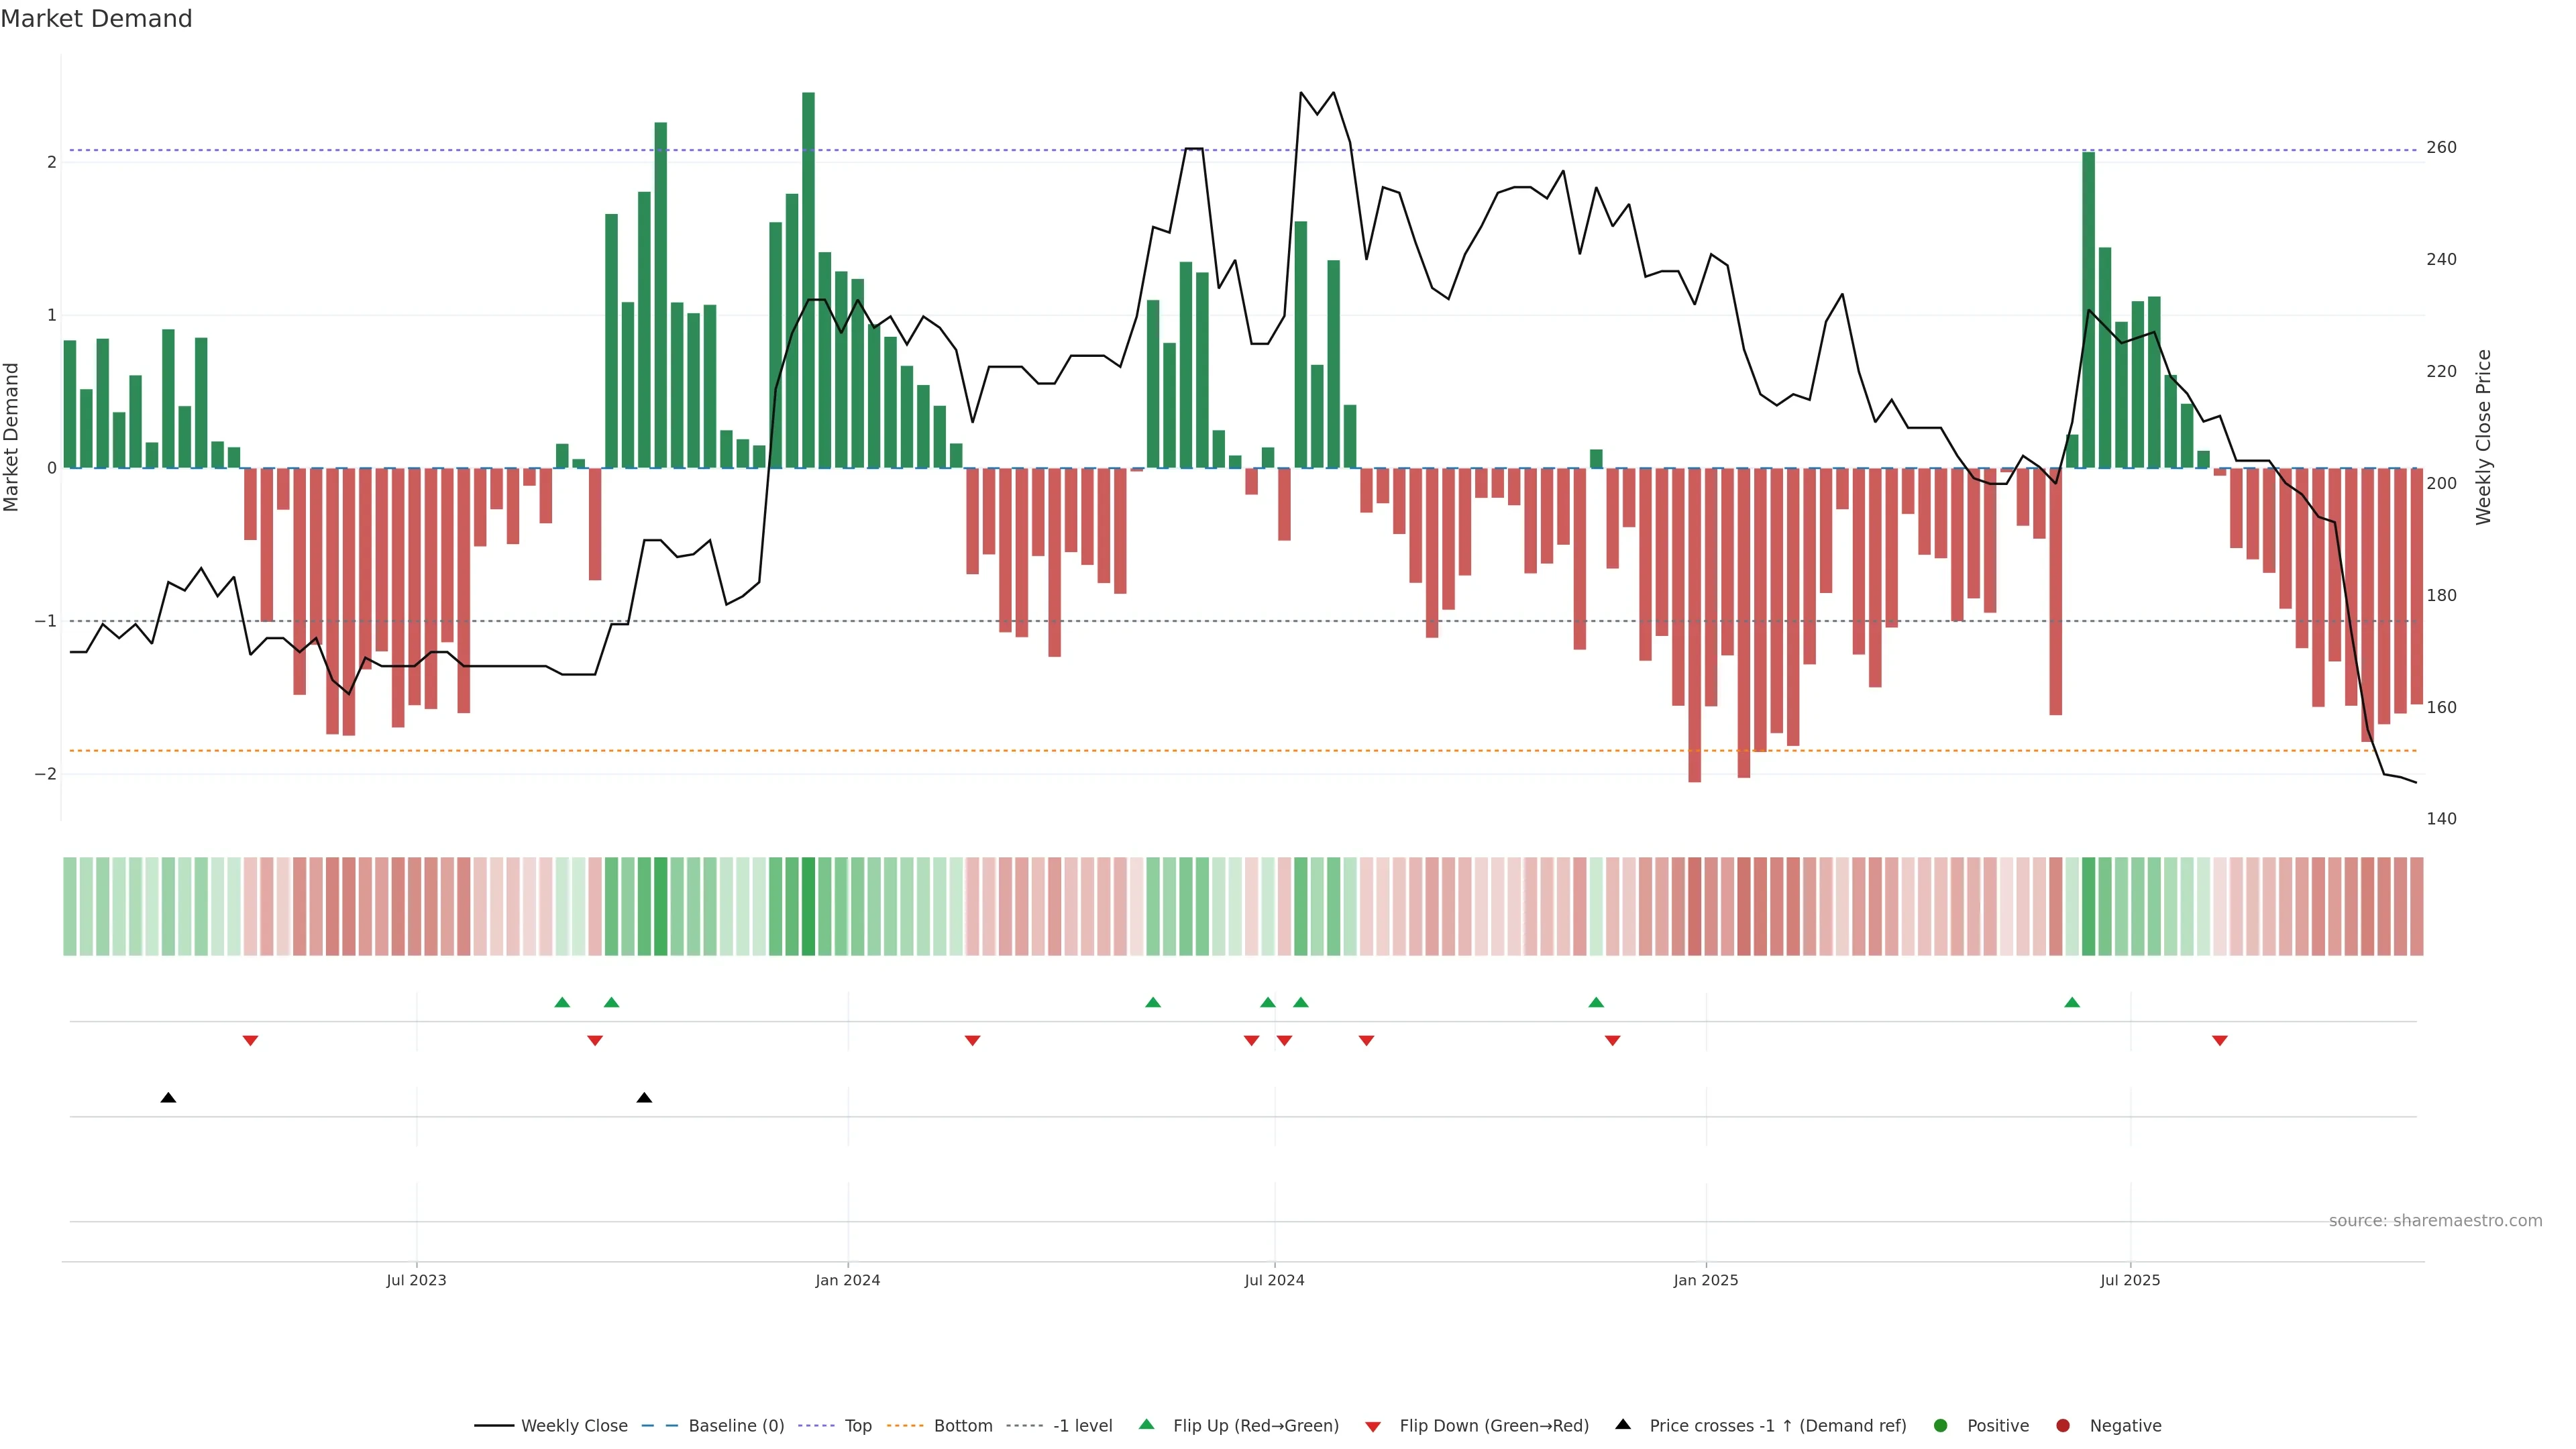Click the green Positive legend dot
The image size is (2576, 1449).
coord(1941,1426)
